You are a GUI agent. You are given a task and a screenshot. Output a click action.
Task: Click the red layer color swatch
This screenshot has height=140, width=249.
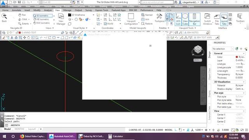coord(20,33)
